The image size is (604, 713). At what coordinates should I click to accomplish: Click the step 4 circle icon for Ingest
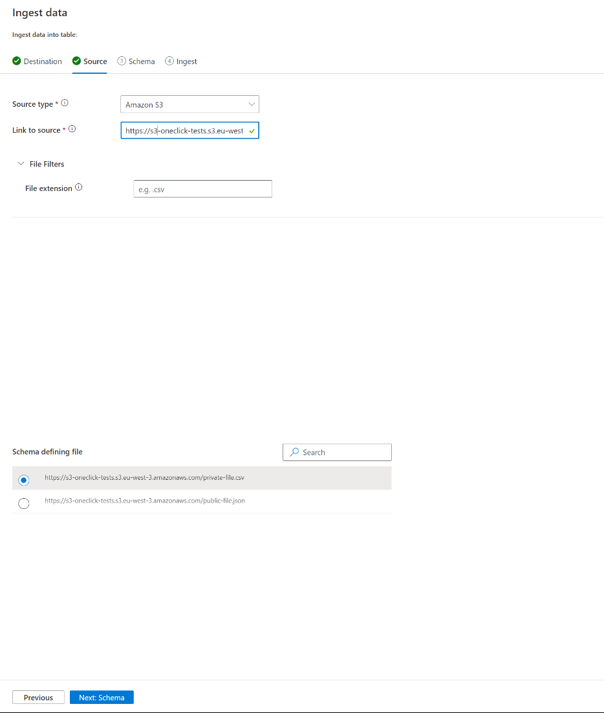click(x=169, y=61)
